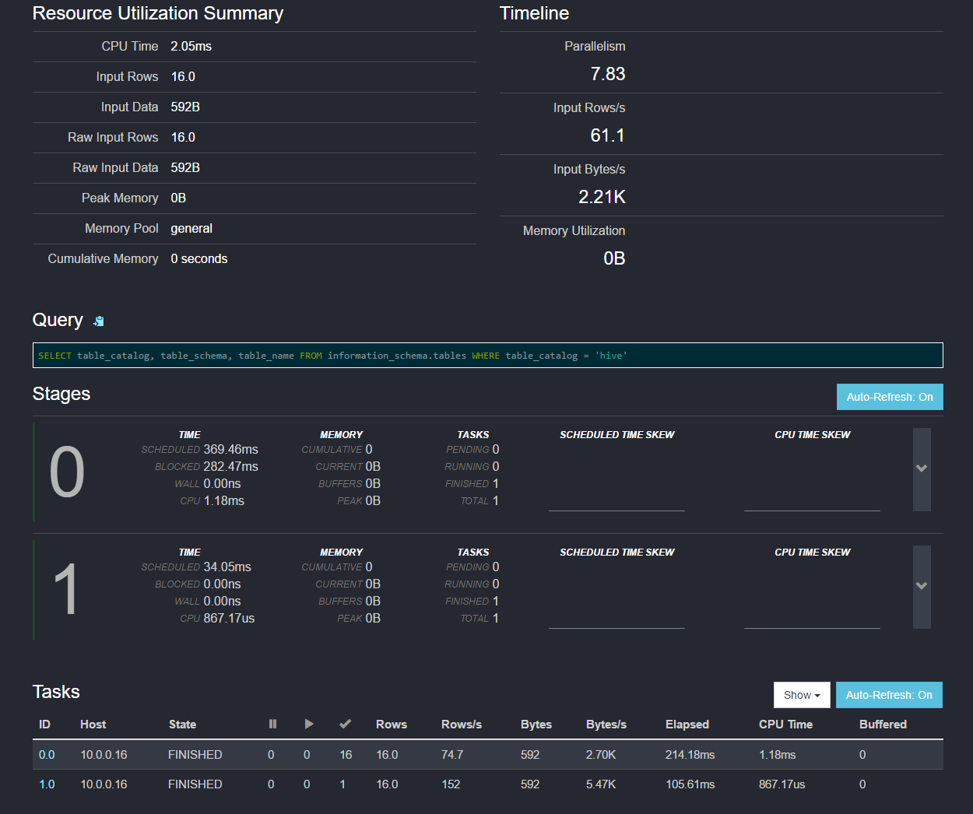The height and width of the screenshot is (814, 973).
Task: Open task 0.0 link
Action: pos(47,755)
